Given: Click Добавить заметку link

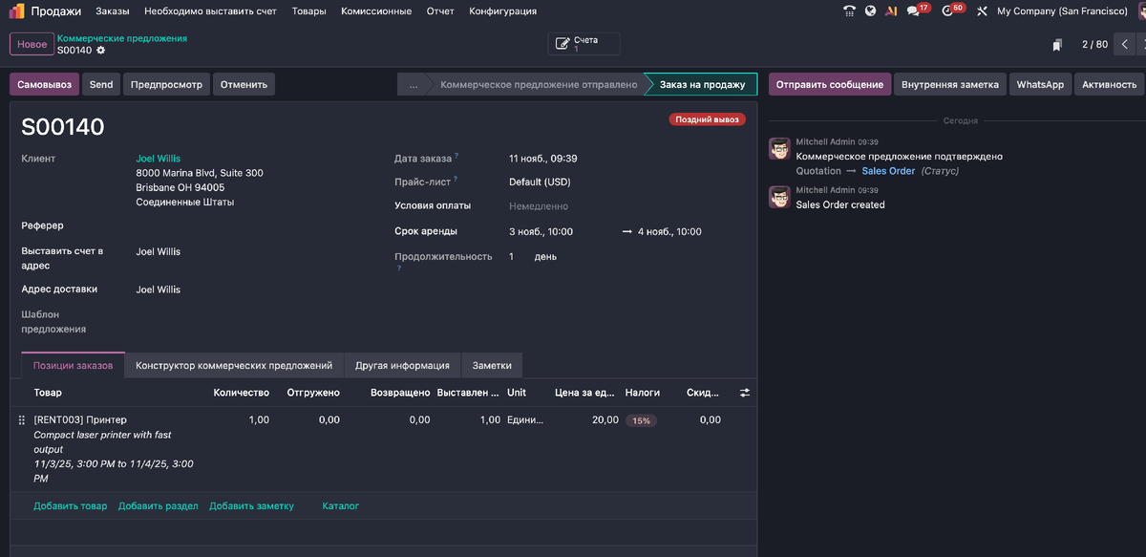Looking at the screenshot, I should 252,505.
